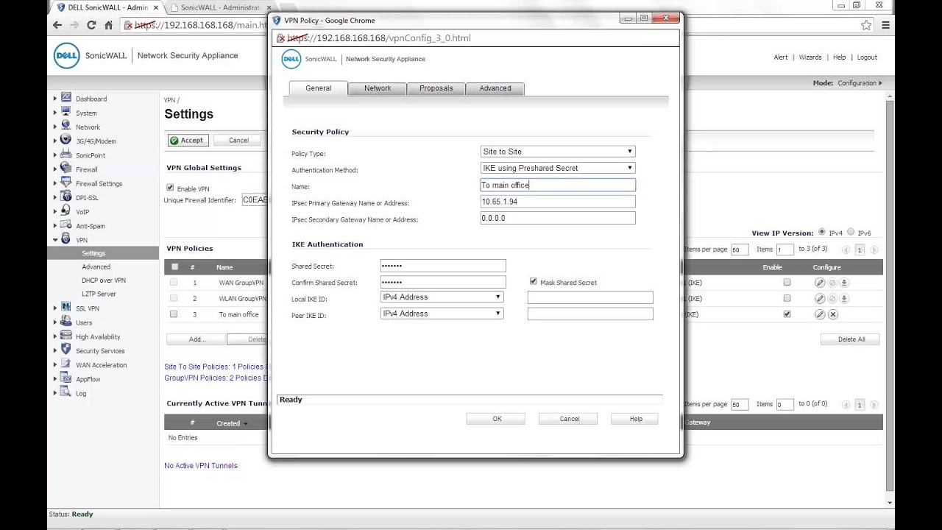Click Logout link in header

point(867,57)
